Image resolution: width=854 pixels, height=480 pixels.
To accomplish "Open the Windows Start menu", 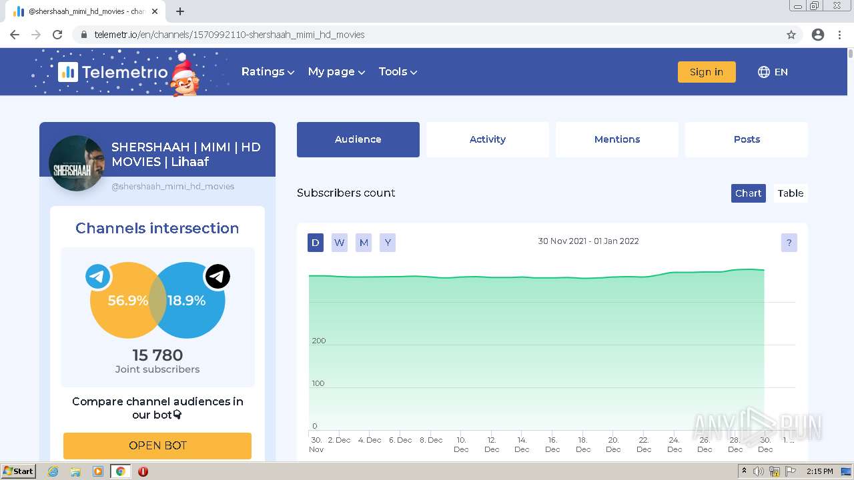I will [x=19, y=471].
